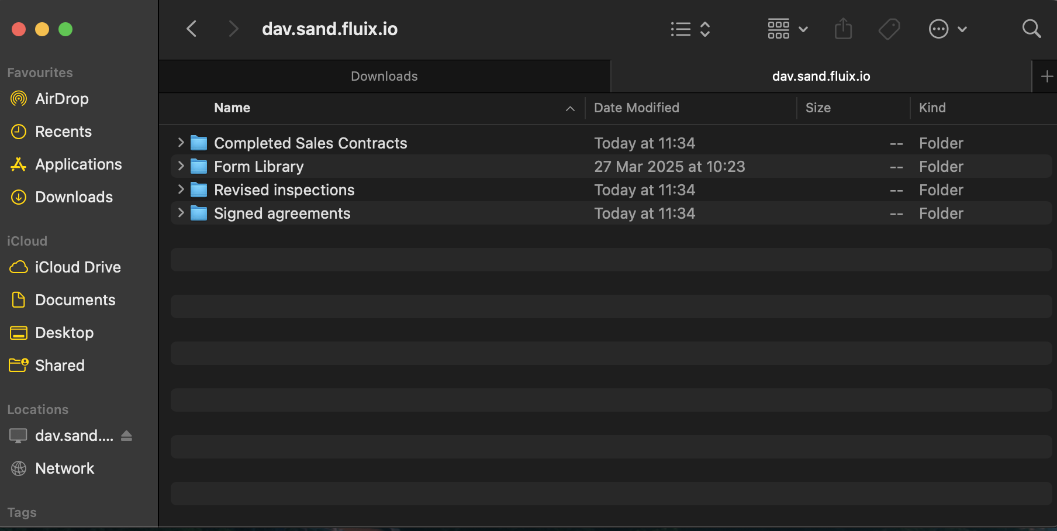Add a new tab with plus
Screen dimensions: 1057x531
click(1046, 76)
